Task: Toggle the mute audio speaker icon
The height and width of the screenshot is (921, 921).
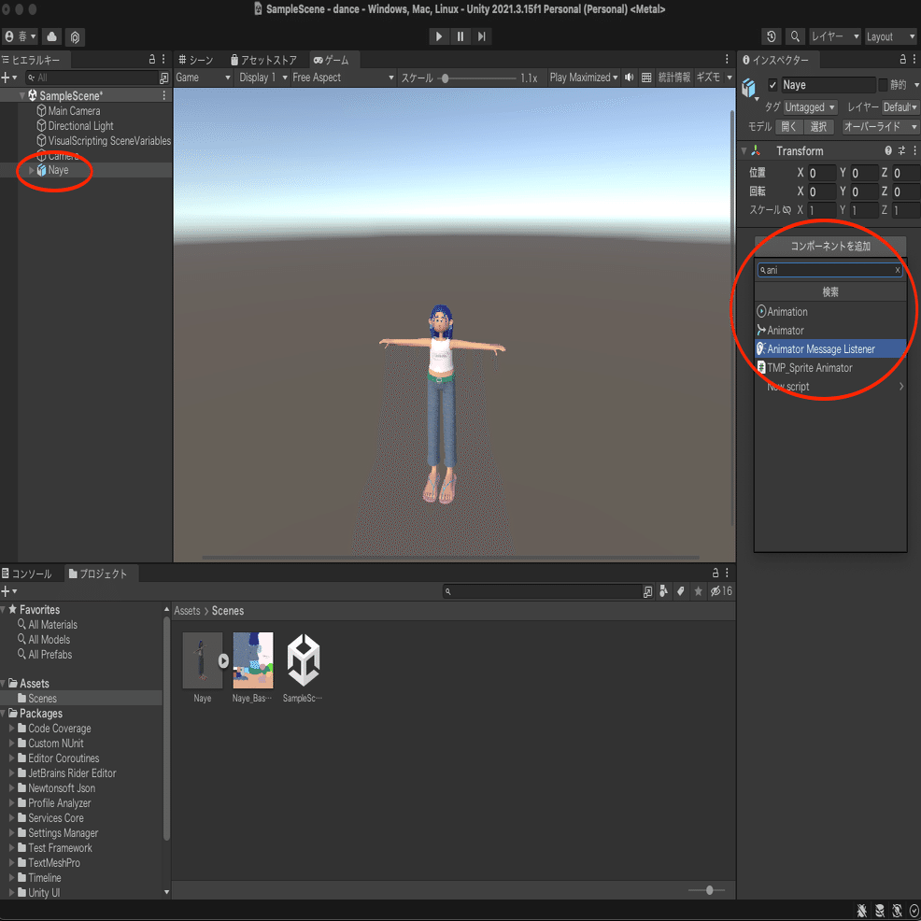Action: tap(629, 78)
